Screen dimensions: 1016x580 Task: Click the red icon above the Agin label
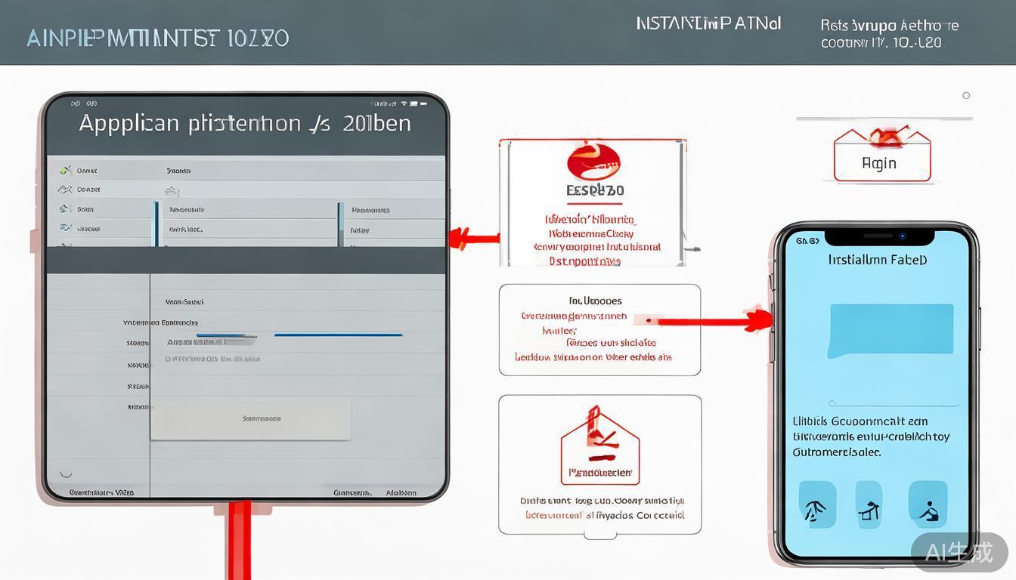click(x=881, y=138)
